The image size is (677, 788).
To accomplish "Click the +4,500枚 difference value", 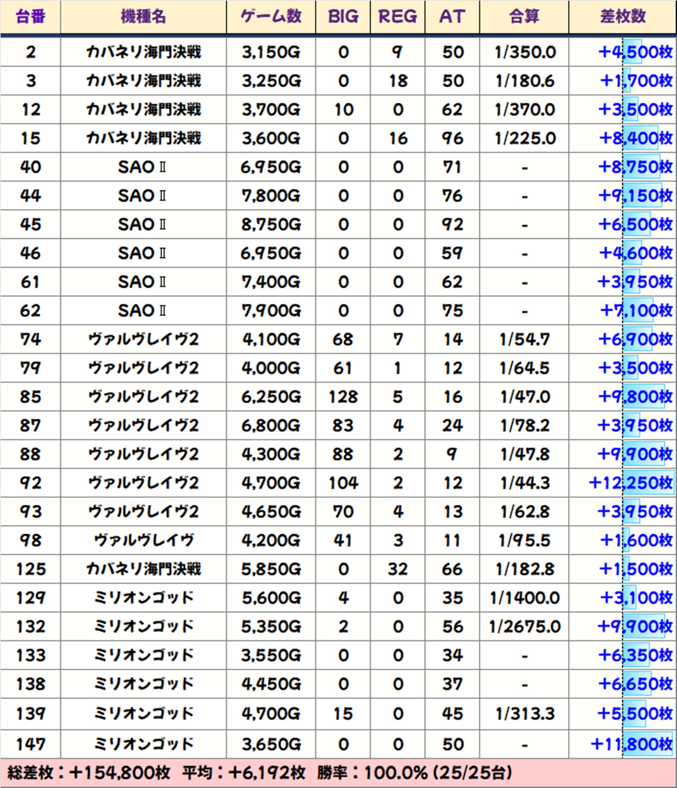I will (x=636, y=52).
